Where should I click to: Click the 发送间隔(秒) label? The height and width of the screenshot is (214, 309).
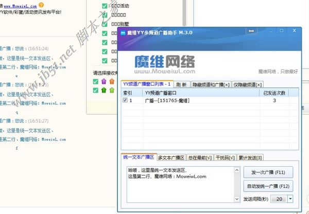click(255, 199)
